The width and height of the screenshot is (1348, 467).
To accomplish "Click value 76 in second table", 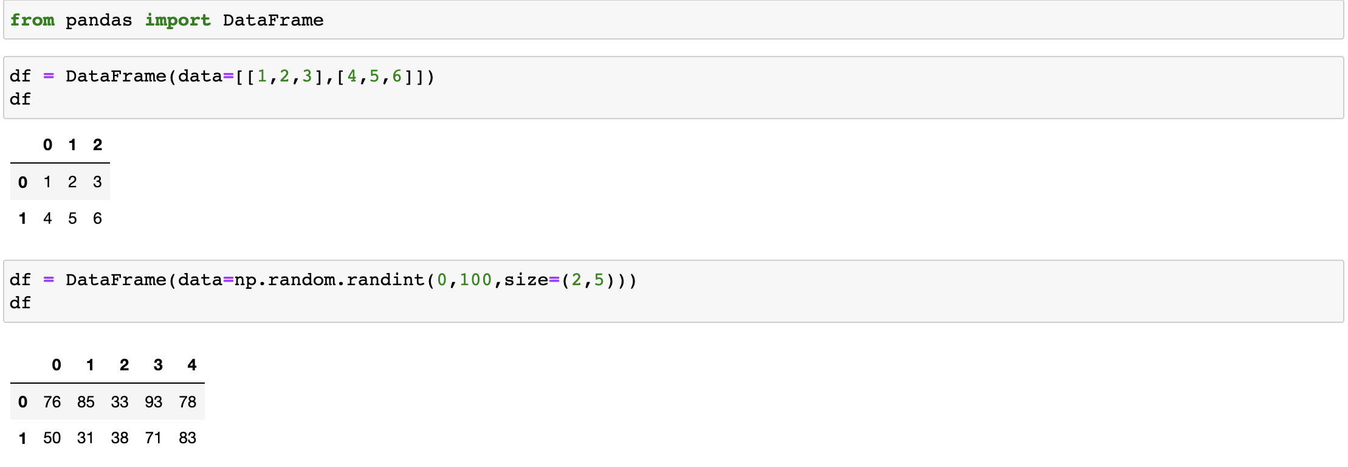I will coord(52,402).
